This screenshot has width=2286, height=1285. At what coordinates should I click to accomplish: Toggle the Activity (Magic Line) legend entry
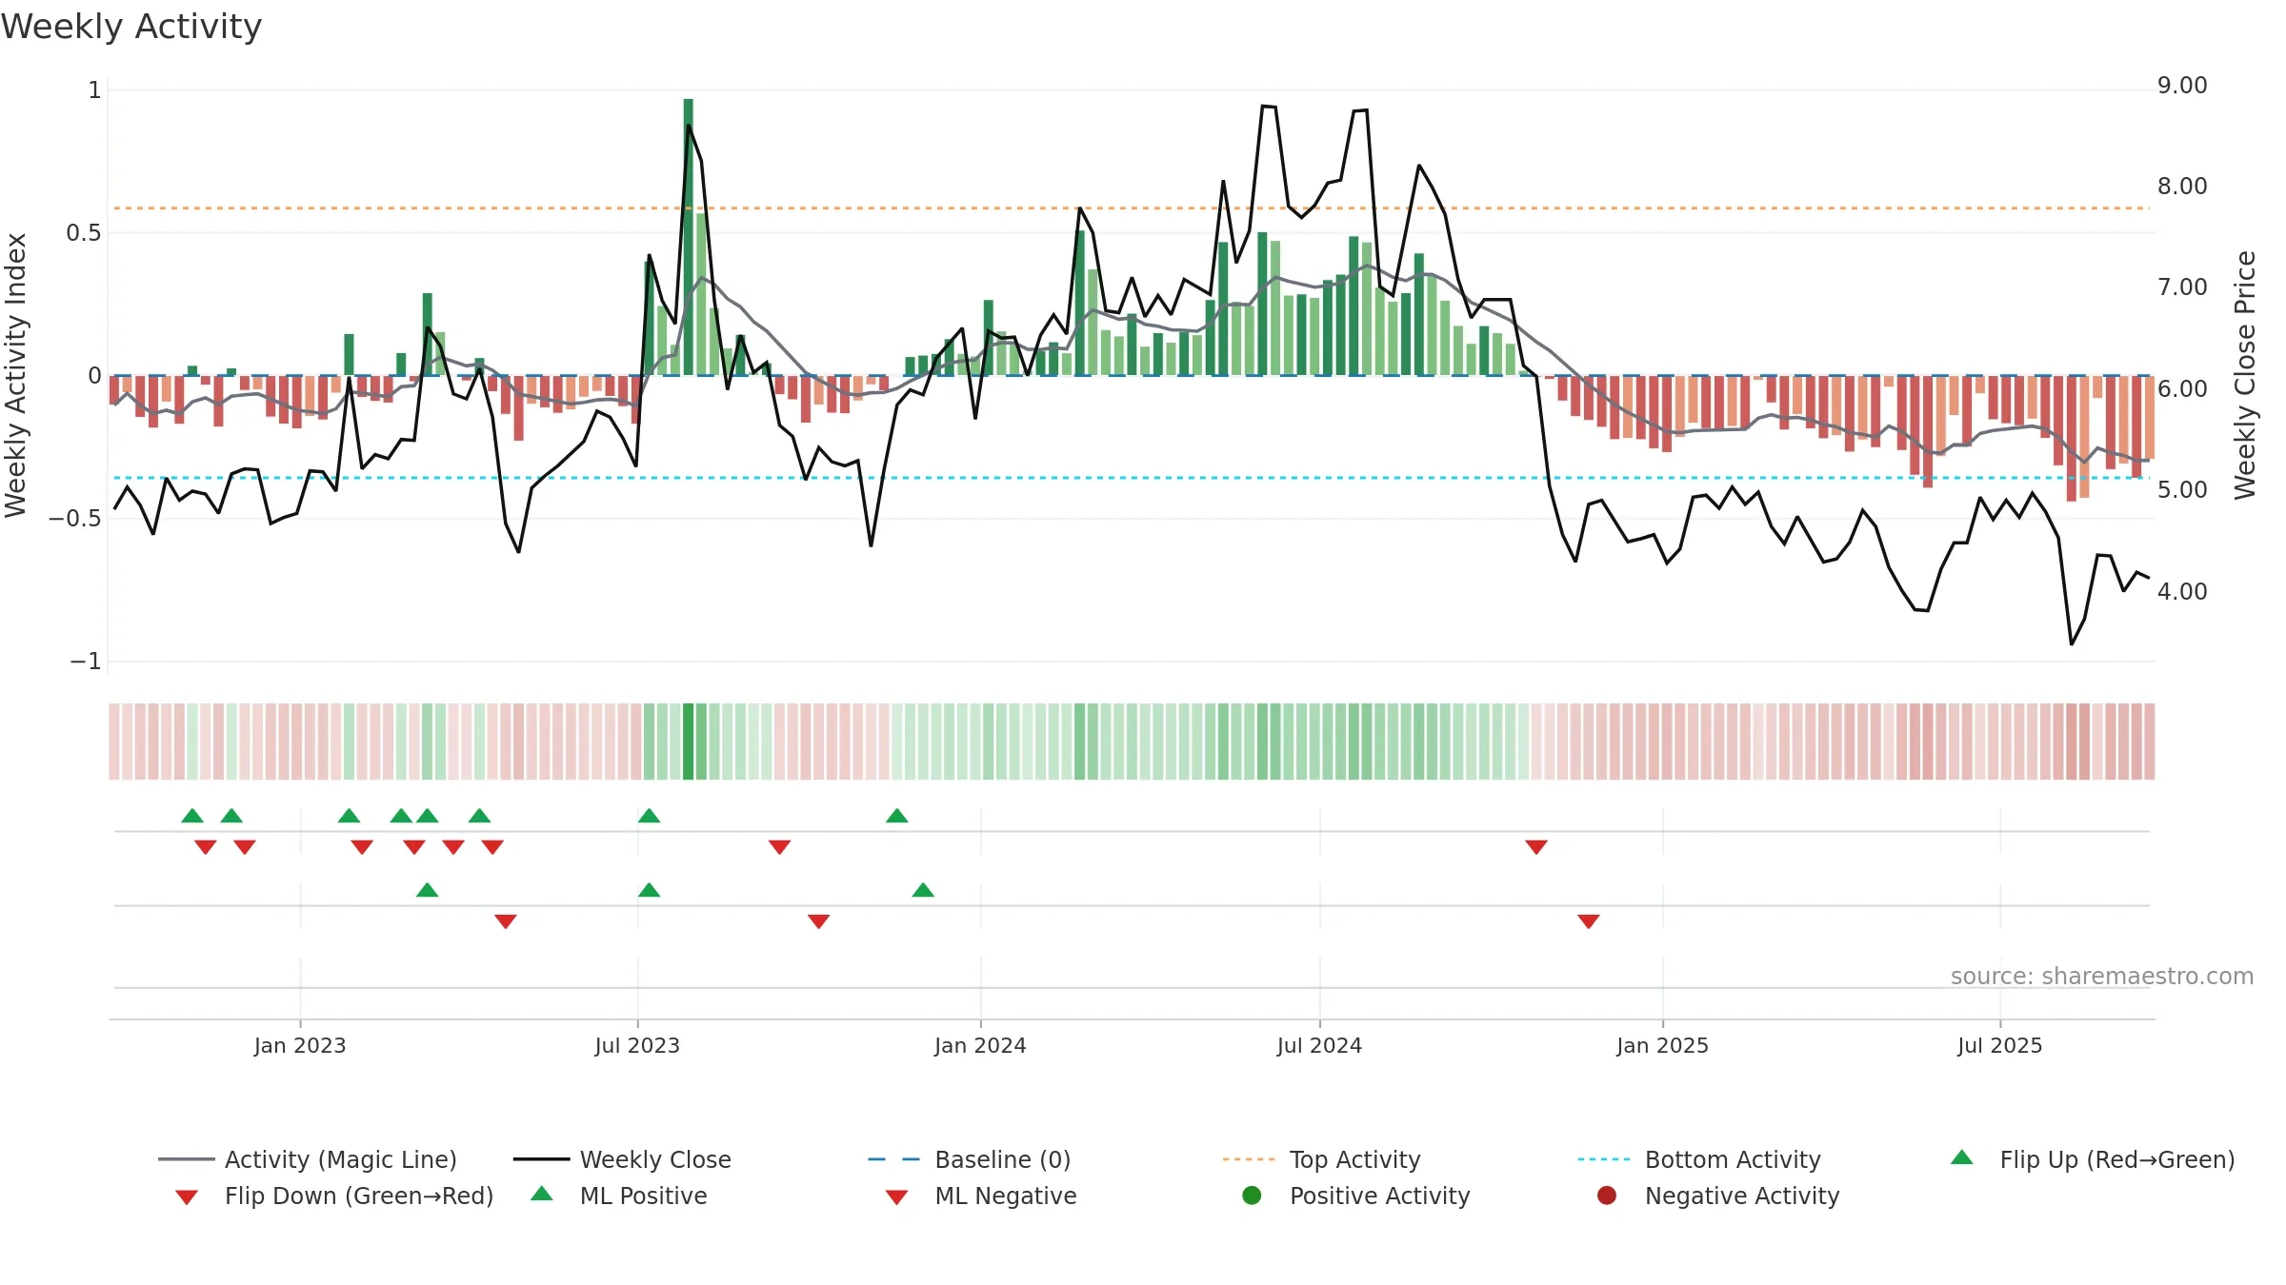308,1159
